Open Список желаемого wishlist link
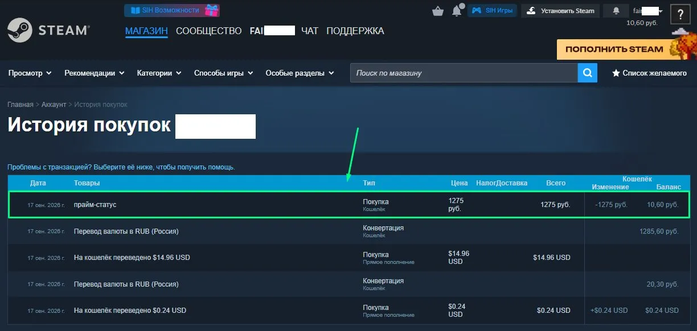Screen dimensions: 697x331 pos(649,73)
